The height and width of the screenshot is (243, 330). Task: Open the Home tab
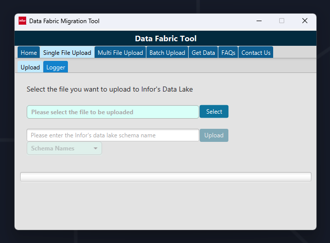pyautogui.click(x=29, y=52)
